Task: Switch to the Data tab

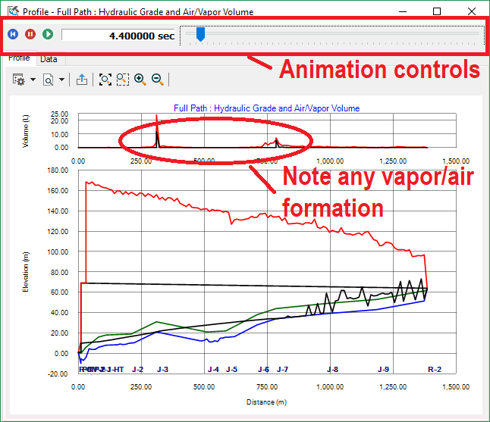Action: pos(49,59)
